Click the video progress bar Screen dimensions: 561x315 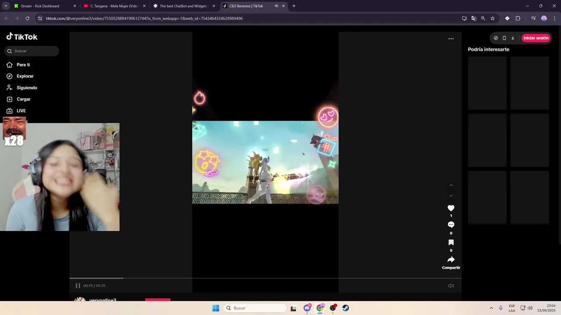(265, 278)
